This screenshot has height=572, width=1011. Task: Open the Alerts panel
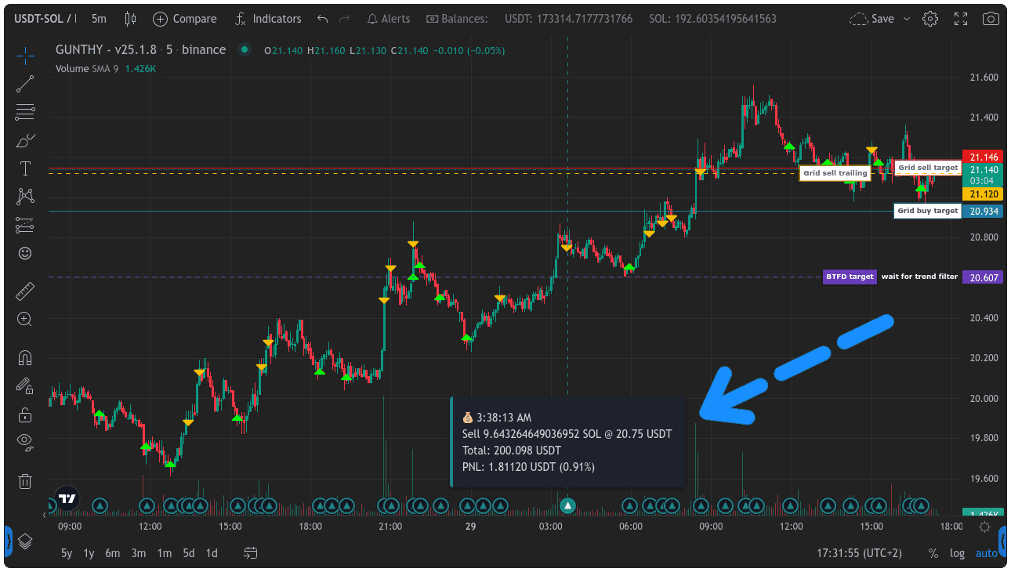tap(388, 19)
